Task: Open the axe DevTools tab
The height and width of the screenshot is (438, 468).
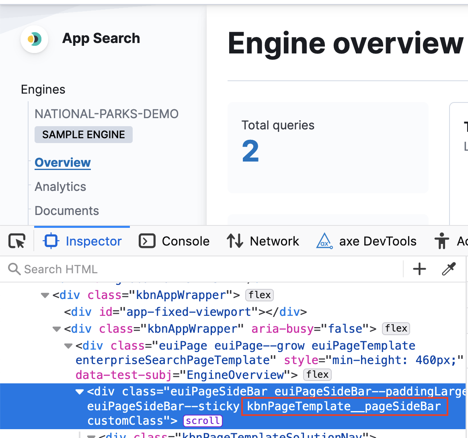Action: coord(366,241)
